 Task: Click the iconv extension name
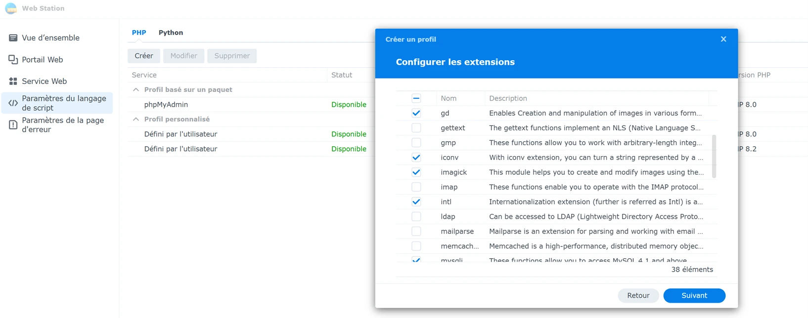pos(449,158)
